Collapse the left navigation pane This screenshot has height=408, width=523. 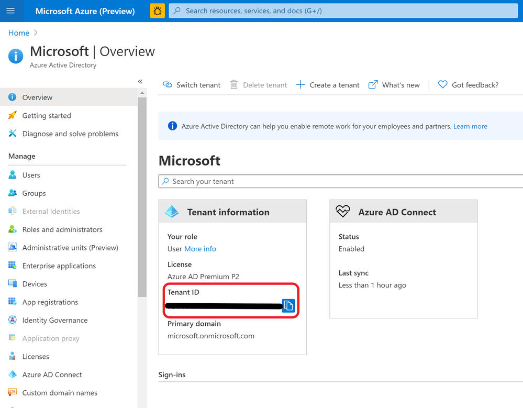[140, 82]
